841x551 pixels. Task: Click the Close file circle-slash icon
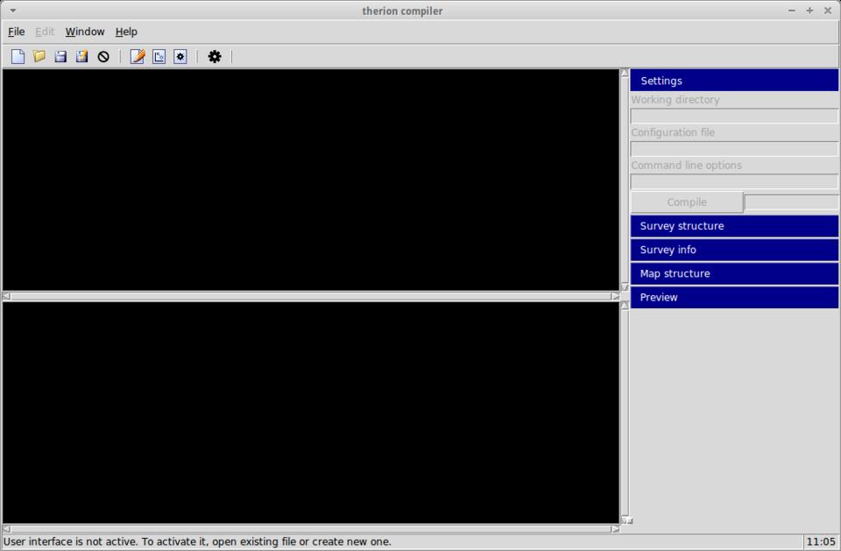(x=103, y=57)
